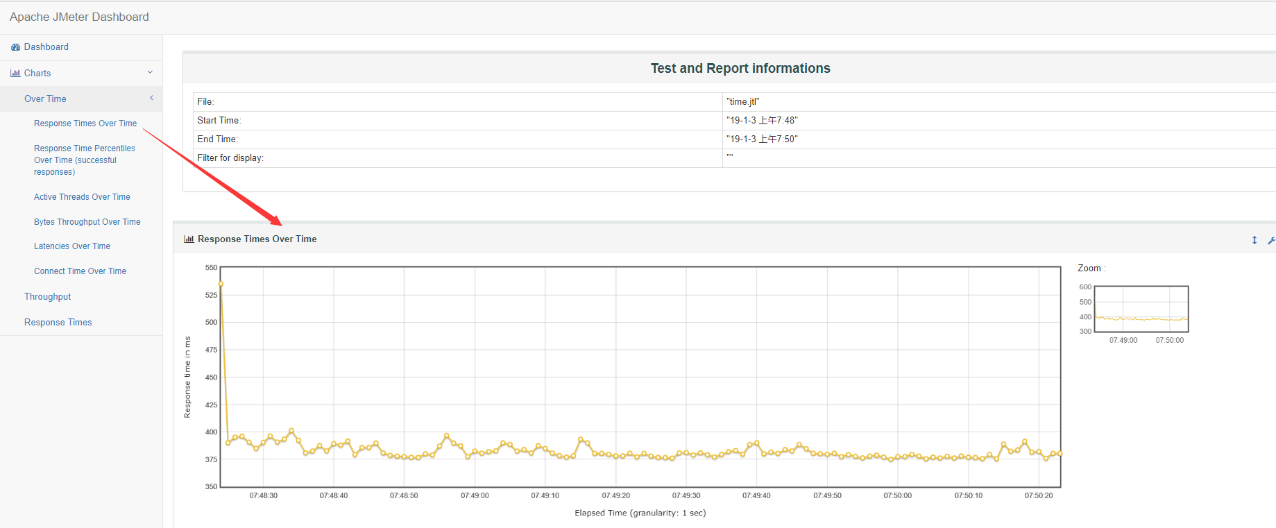Image resolution: width=1276 pixels, height=528 pixels.
Task: Collapse the Over Time submenu chevron
Action: 151,98
